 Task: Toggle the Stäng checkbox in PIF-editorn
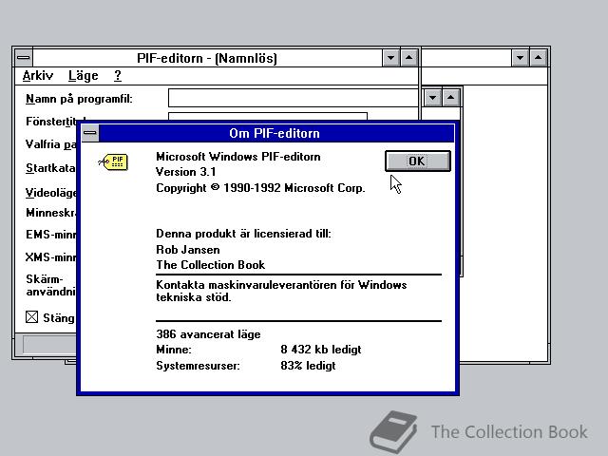[31, 317]
